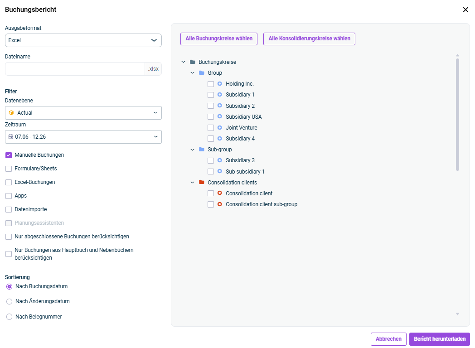
Task: Click the Buchungskreise root folder icon
Action: click(x=193, y=62)
